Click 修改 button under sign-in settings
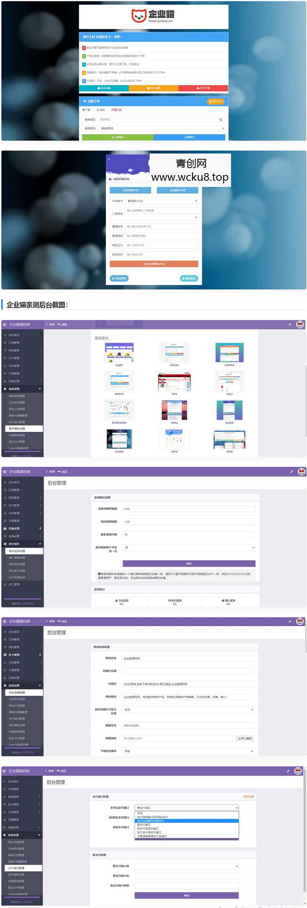 tap(189, 564)
